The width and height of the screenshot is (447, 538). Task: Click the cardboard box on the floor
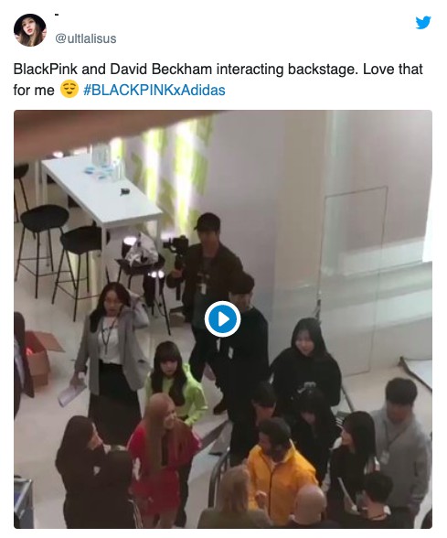click(39, 357)
